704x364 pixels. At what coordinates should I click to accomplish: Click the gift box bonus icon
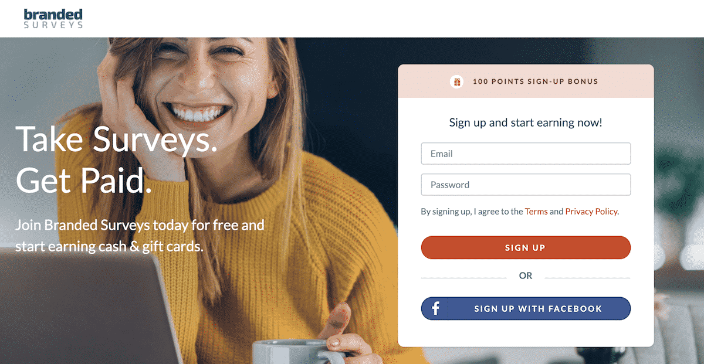click(x=456, y=81)
